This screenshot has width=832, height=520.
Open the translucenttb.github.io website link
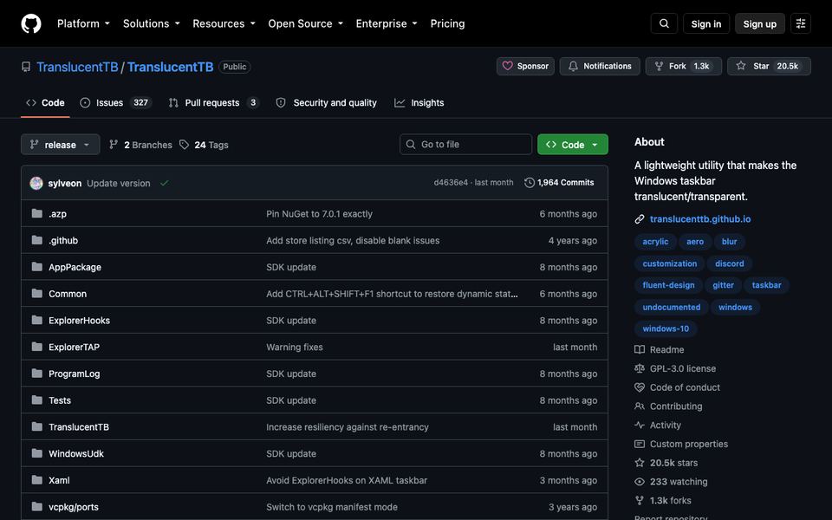pos(700,219)
